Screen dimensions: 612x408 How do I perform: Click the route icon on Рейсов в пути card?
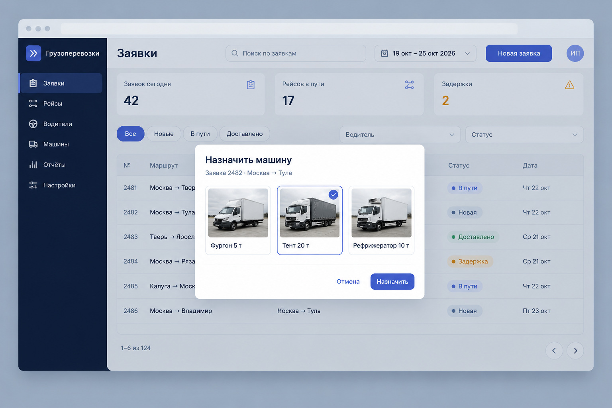(409, 84)
